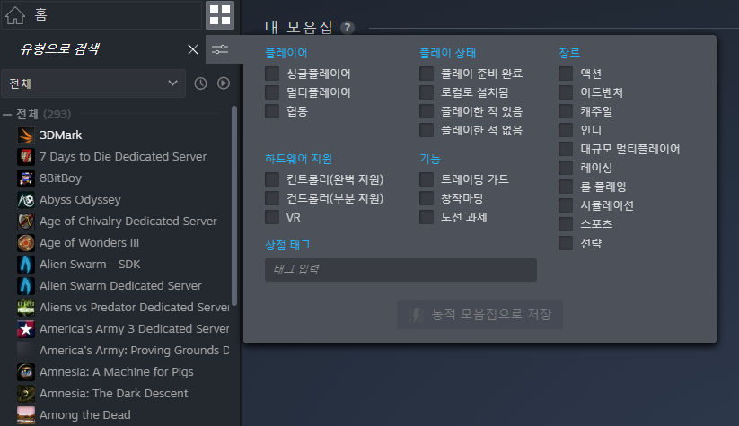The width and height of the screenshot is (739, 426).
Task: Select the 액션 genre checkbox
Action: (x=566, y=74)
